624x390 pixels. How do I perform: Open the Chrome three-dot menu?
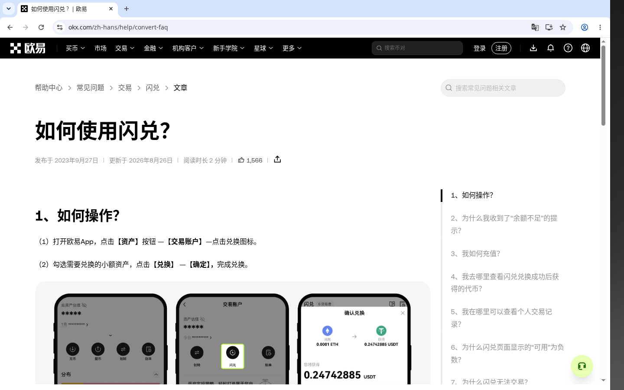[x=600, y=27]
